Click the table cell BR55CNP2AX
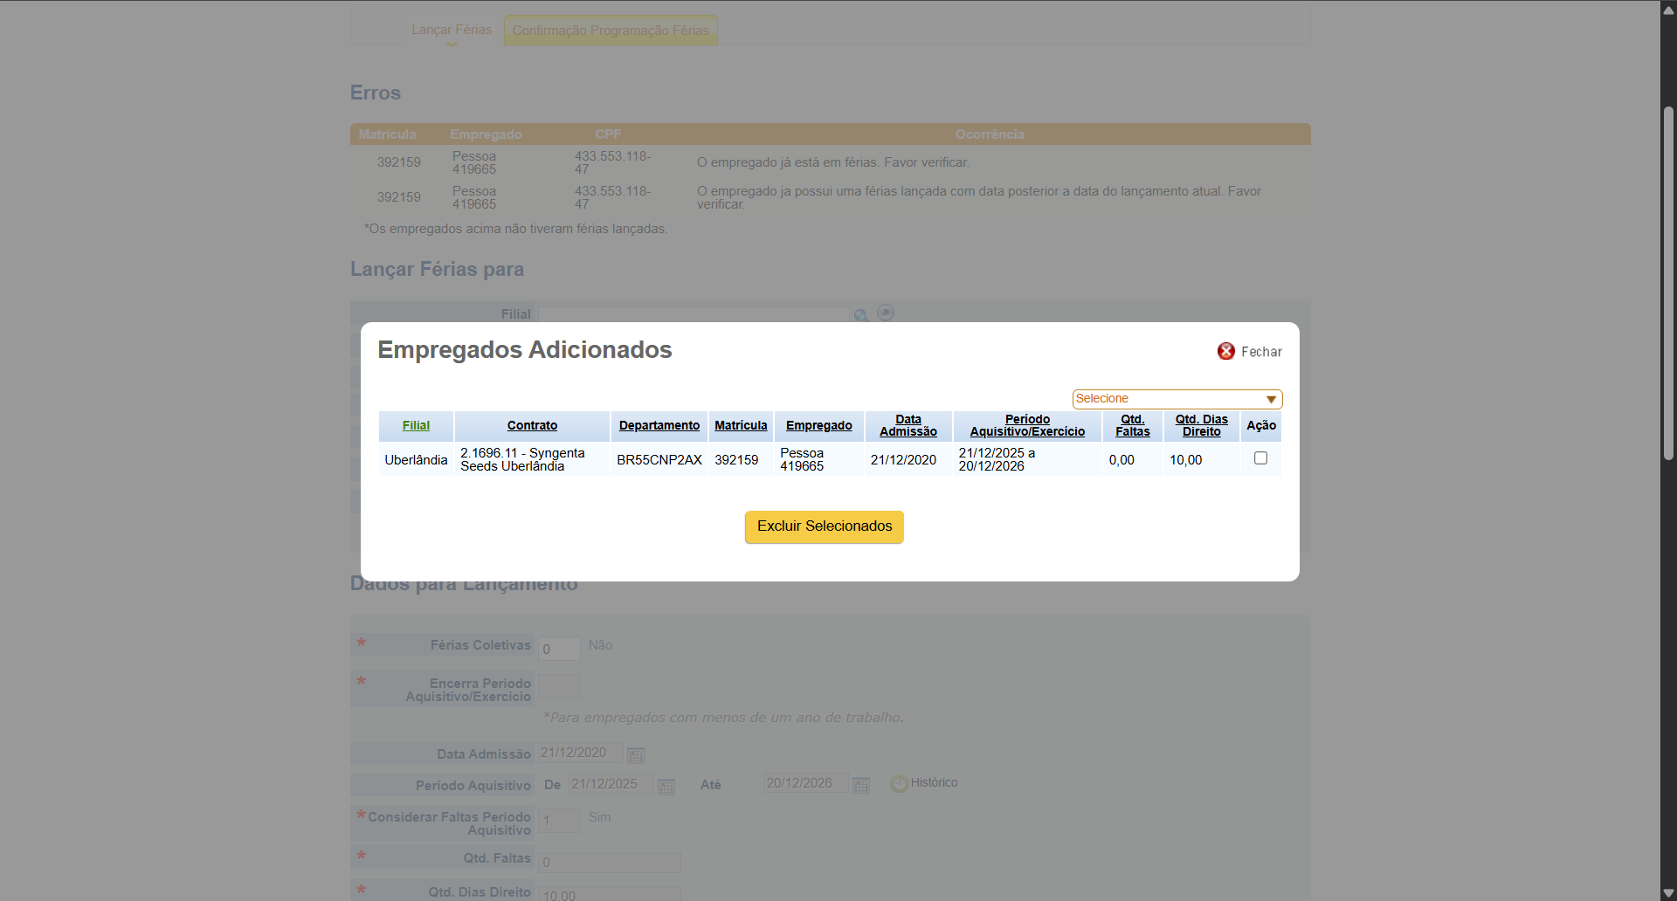The image size is (1677, 901). coord(659,460)
